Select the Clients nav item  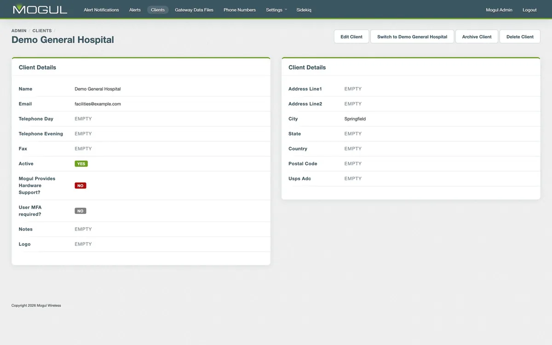(158, 10)
